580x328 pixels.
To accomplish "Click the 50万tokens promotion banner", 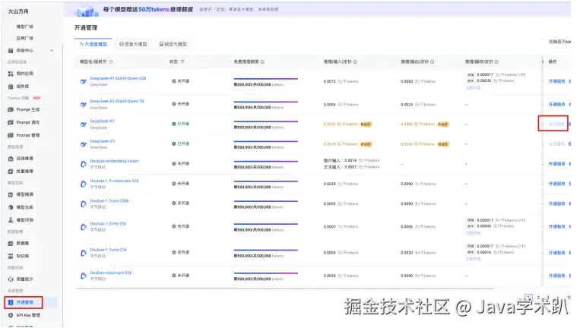I will point(318,10).
